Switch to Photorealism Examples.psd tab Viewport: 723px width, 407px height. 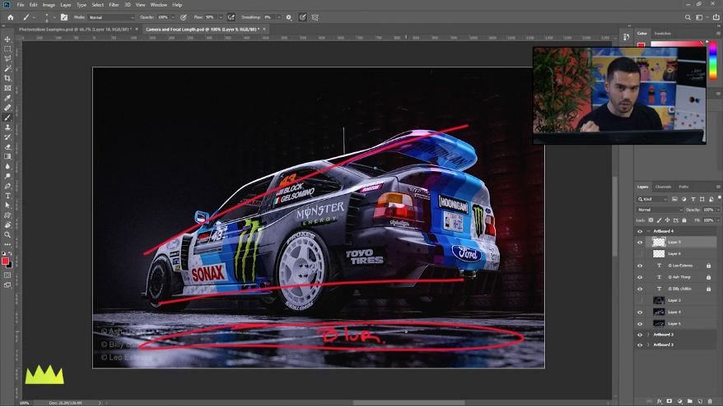pyautogui.click(x=75, y=29)
